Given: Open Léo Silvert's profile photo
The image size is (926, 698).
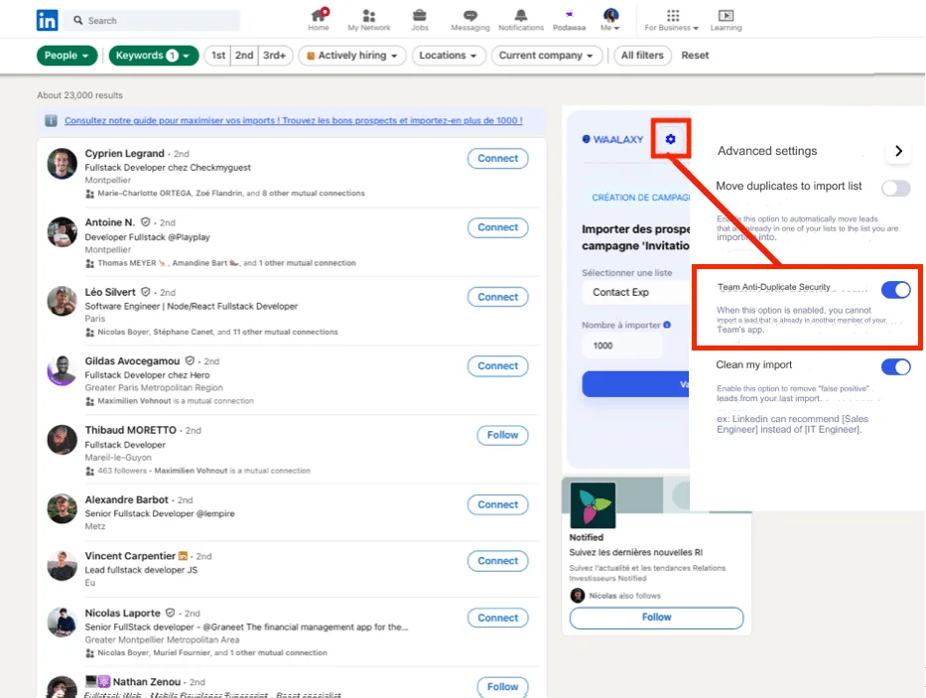Looking at the screenshot, I should [x=62, y=301].
